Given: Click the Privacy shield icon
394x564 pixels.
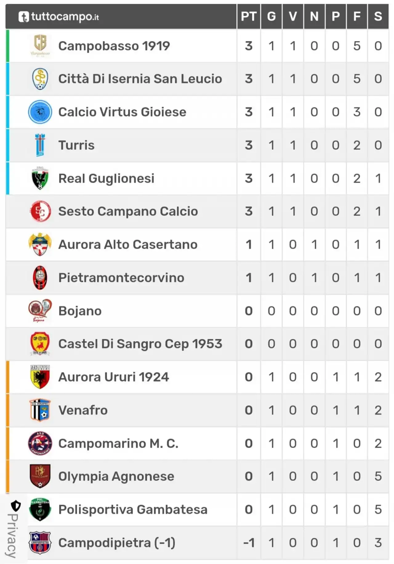Looking at the screenshot, I should coord(16,506).
